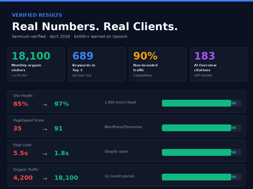This screenshot has width=253, height=189.
Task: Click the +17% YoY text
Action: click(19, 75)
